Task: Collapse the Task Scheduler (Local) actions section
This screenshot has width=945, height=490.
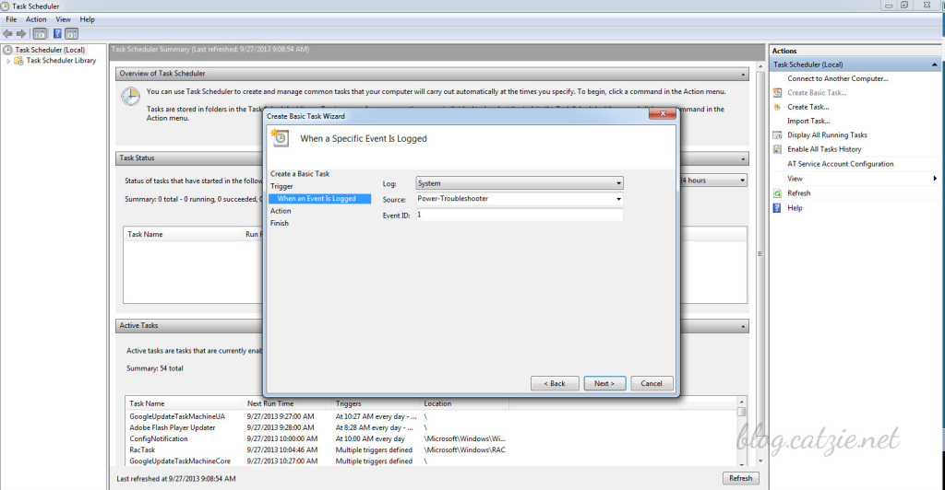Action: 935,65
